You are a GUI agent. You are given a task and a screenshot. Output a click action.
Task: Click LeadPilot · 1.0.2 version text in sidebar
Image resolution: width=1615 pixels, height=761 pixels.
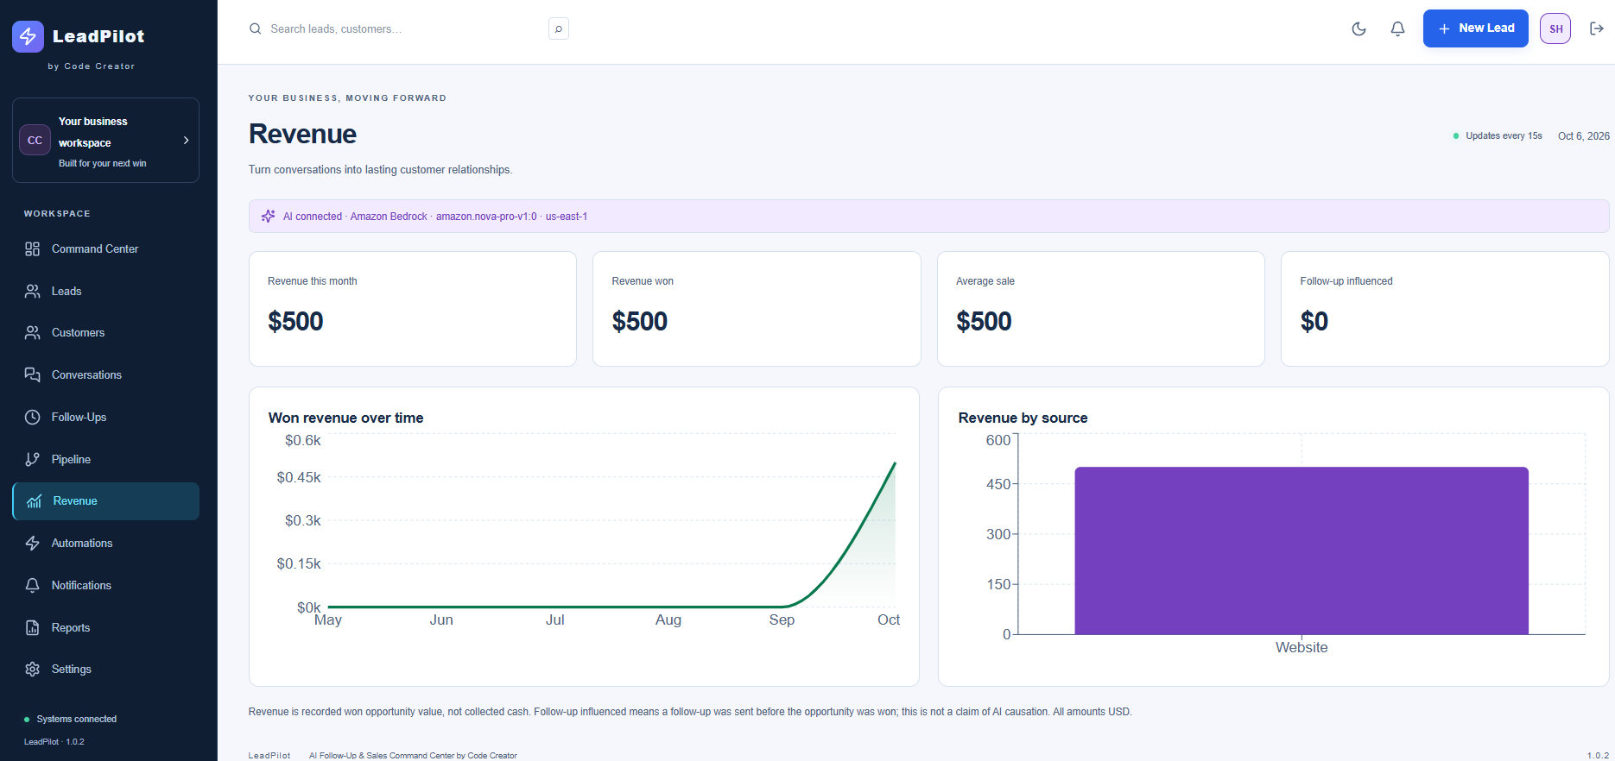[54, 742]
